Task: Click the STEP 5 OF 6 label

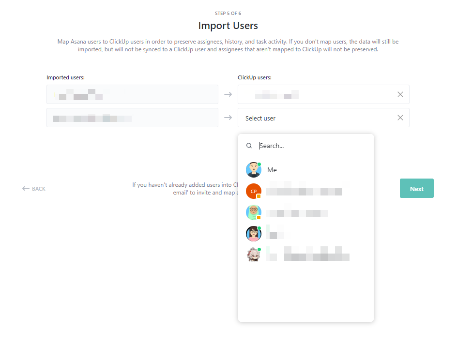Action: point(228,14)
